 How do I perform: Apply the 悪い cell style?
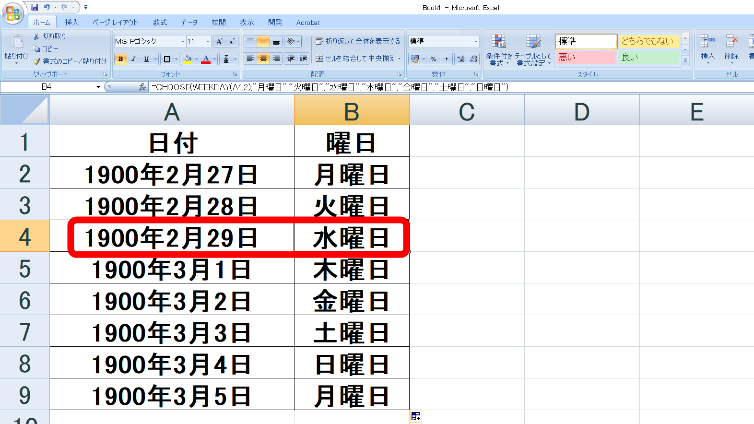(586, 57)
